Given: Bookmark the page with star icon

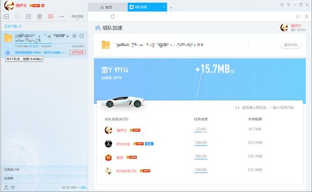Looking at the screenshot, I should pyautogui.click(x=298, y=16).
